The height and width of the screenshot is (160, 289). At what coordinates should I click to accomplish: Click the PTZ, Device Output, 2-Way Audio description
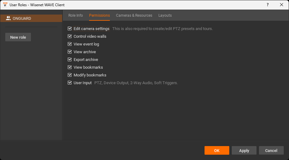tap(136, 83)
